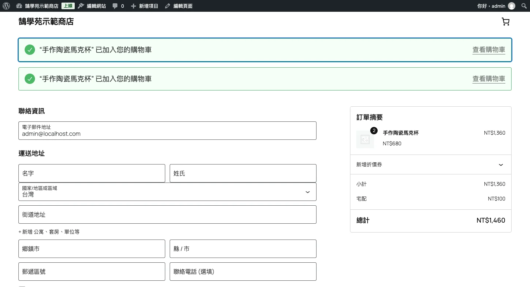Click the 宅配 shipping row label
The width and height of the screenshot is (530, 287).
pos(361,199)
